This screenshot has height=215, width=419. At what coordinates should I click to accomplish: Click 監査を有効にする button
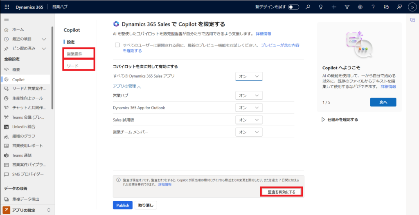282,192
